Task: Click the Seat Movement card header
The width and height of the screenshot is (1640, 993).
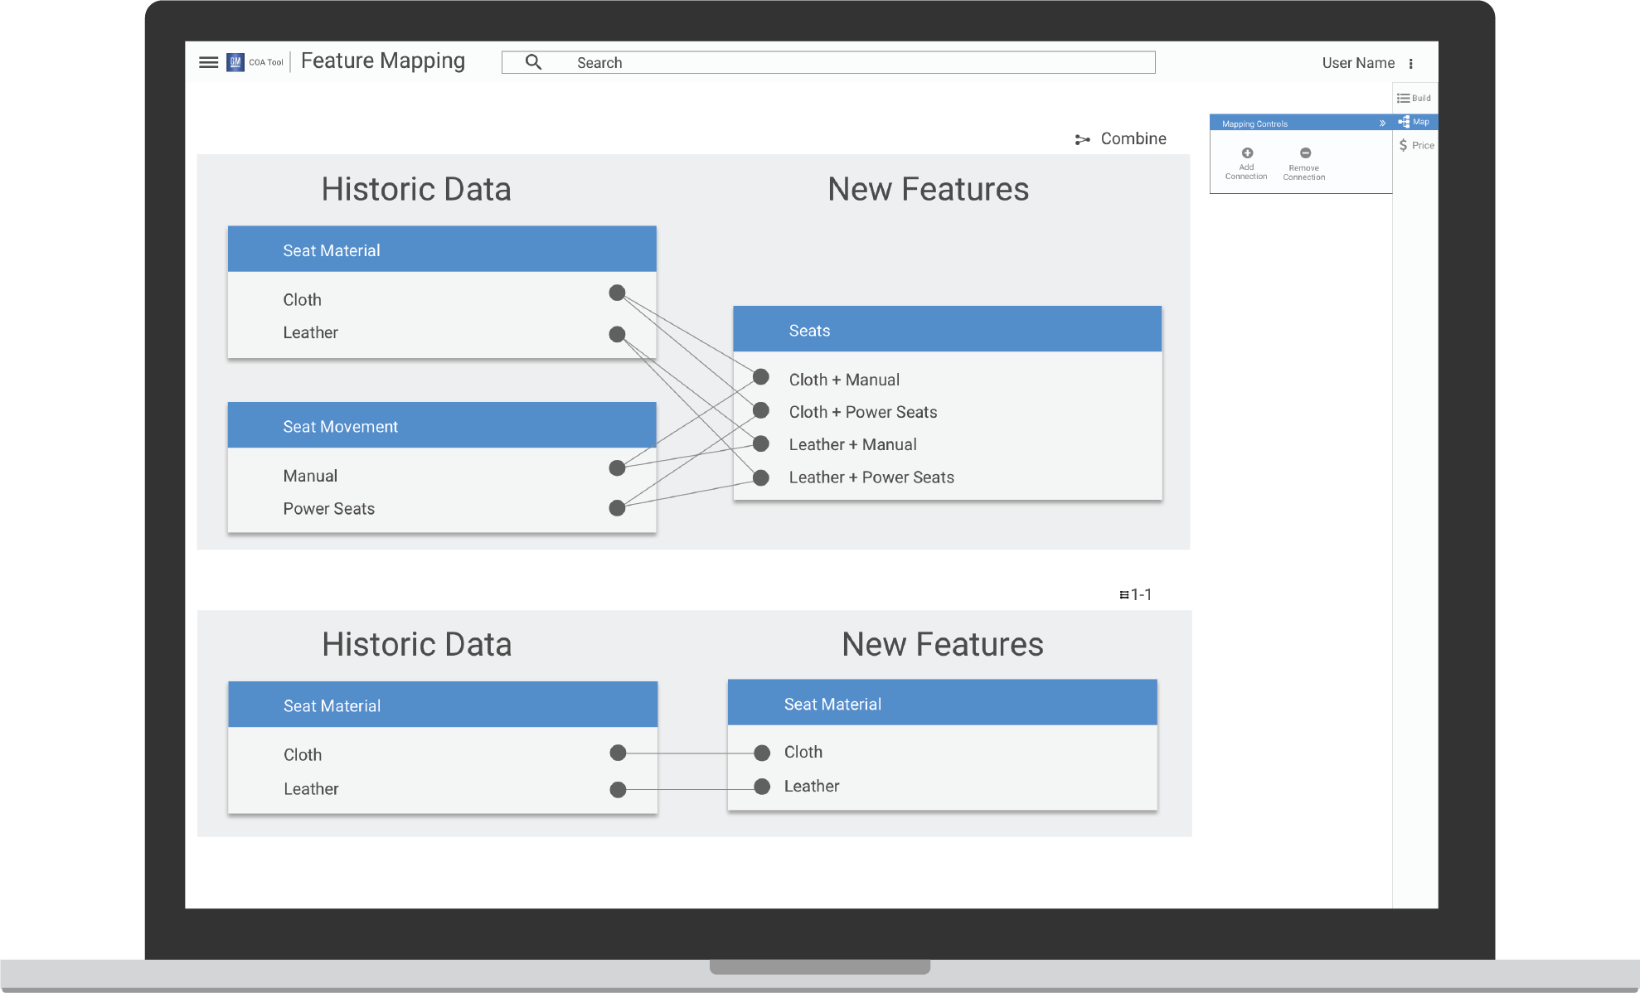Action: 442,426
